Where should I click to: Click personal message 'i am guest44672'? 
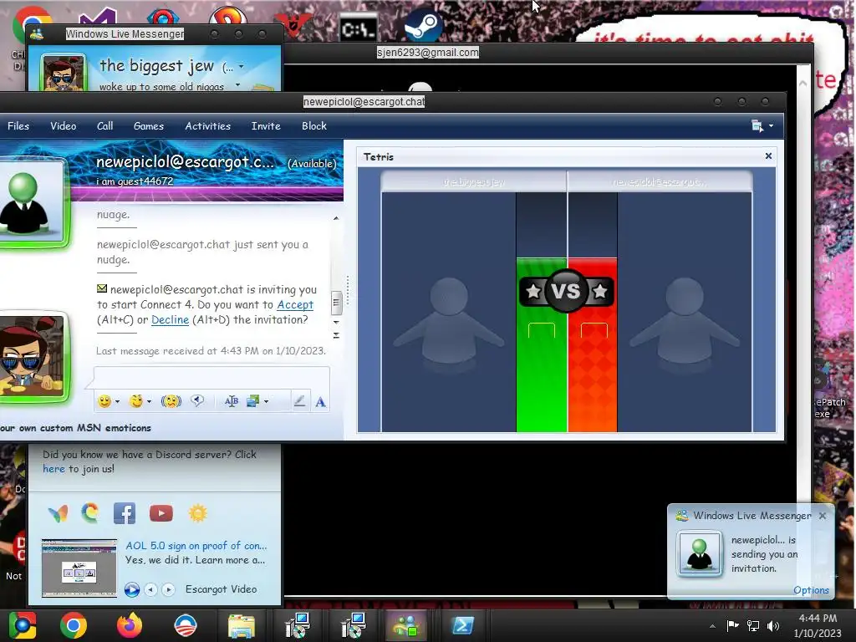point(135,181)
